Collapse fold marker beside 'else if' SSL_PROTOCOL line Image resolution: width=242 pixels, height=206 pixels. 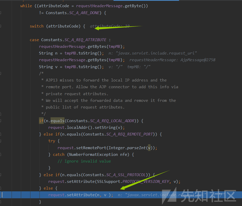pos(1,175)
